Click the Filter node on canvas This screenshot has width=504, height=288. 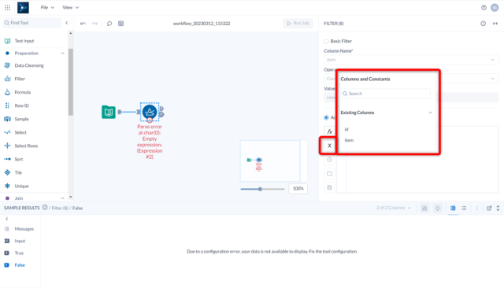point(150,112)
